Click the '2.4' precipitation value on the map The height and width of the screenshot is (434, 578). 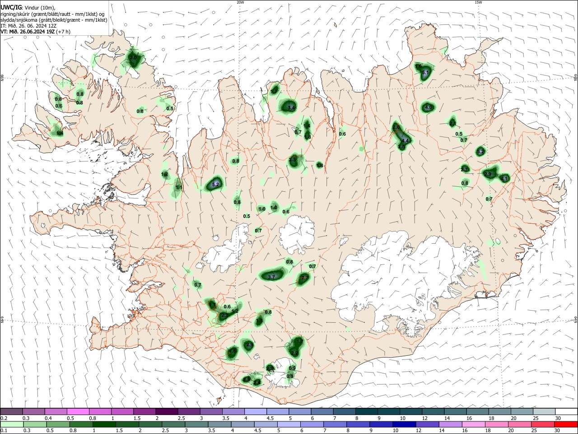(x=257, y=382)
